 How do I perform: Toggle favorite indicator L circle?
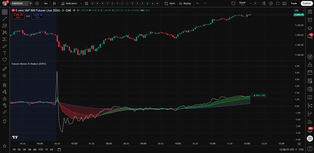(x=123, y=3)
